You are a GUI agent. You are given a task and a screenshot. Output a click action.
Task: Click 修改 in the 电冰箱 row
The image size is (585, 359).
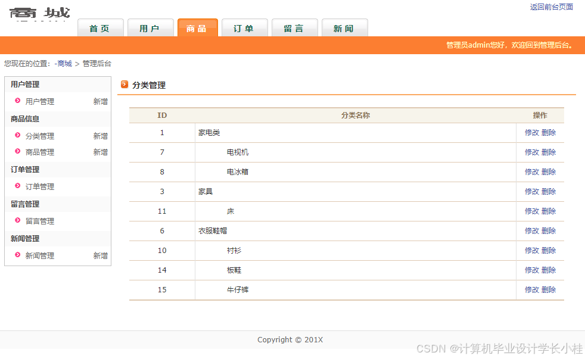tap(532, 172)
